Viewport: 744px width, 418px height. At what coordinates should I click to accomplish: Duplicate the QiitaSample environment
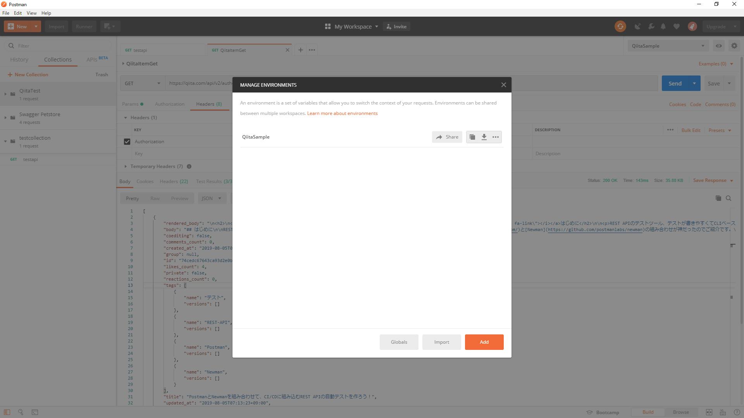472,137
